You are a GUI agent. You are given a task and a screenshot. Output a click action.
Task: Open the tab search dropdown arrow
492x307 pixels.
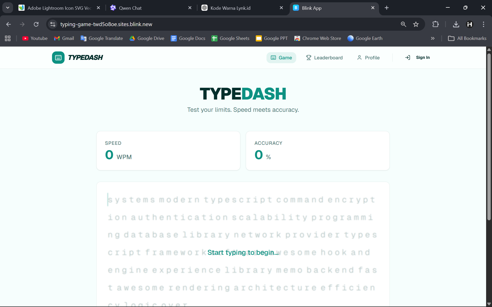click(8, 8)
